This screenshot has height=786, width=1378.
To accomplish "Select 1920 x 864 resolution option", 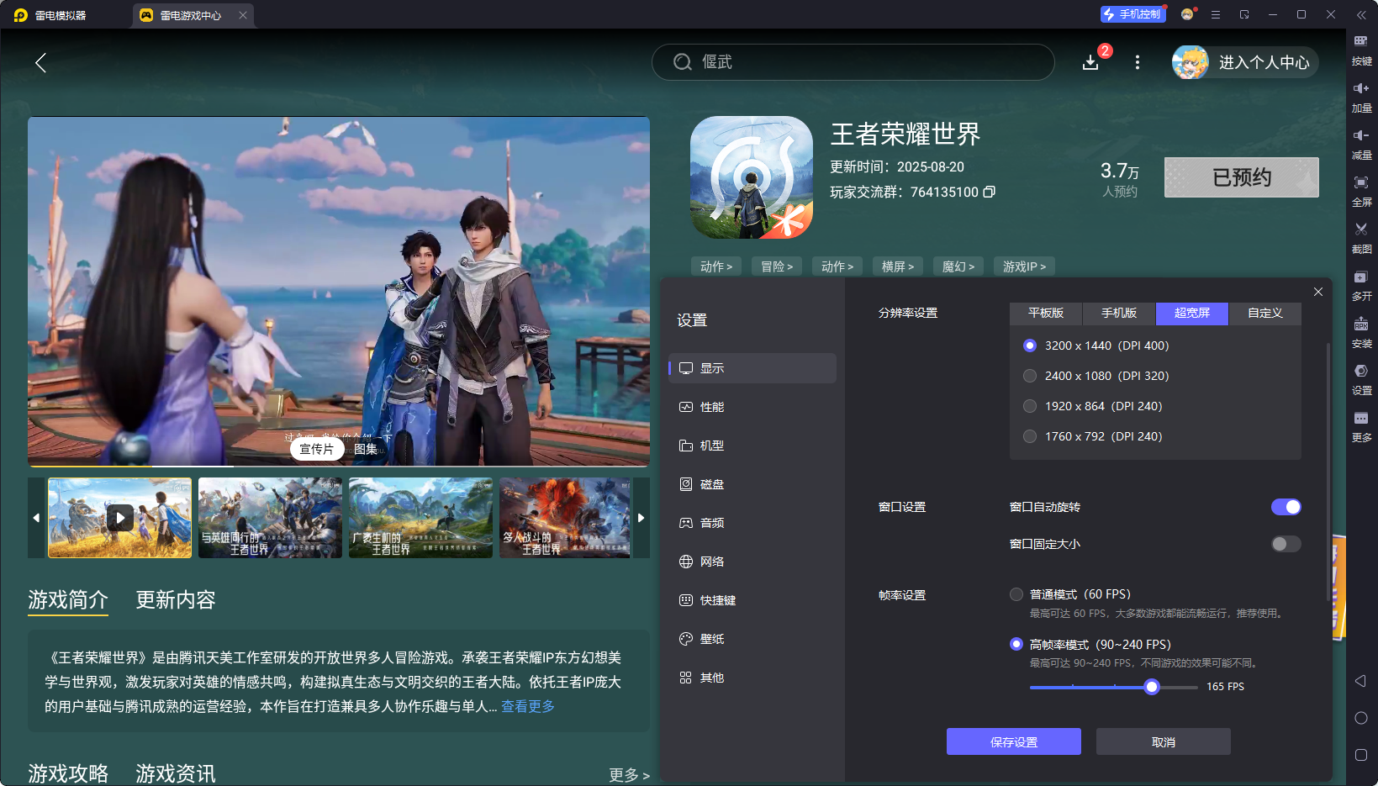I will coord(1093,406).
